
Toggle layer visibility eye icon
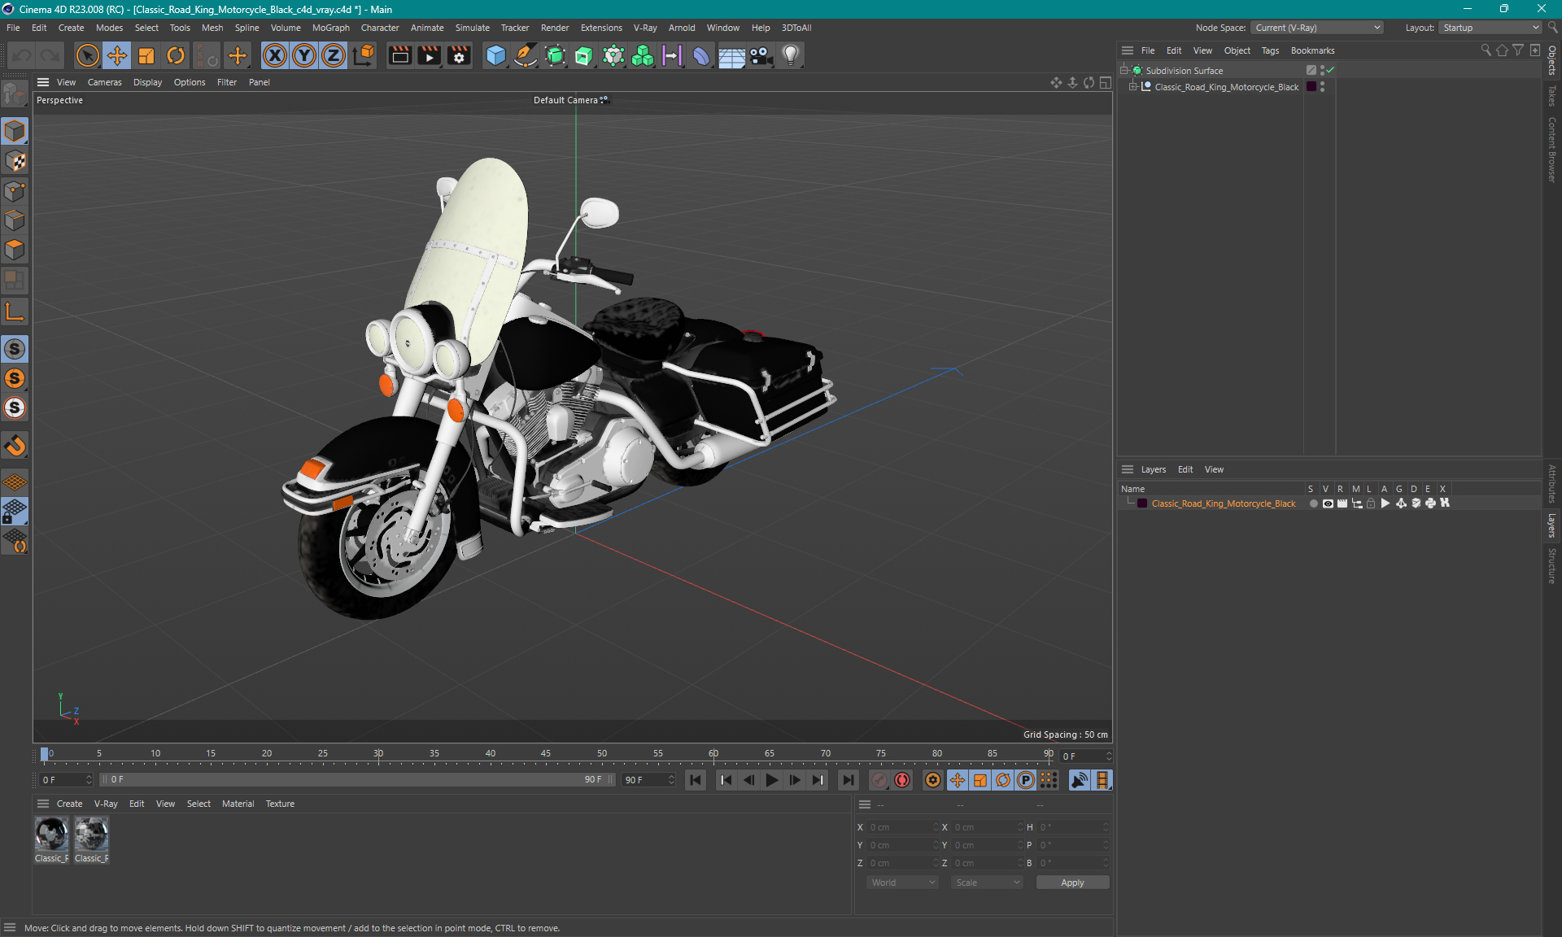pyautogui.click(x=1328, y=503)
